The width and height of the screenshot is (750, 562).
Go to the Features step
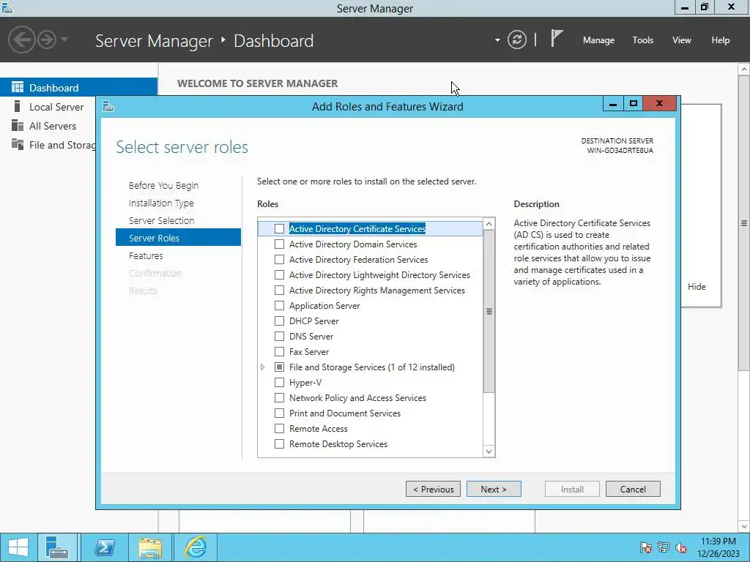pos(146,255)
